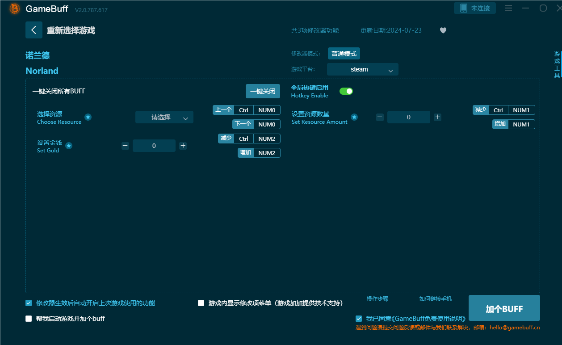Click the Ctrl key of 上一个 hotkey
The height and width of the screenshot is (345, 562).
pos(243,110)
